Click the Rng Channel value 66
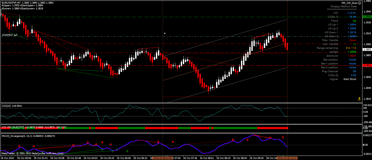 354,71
